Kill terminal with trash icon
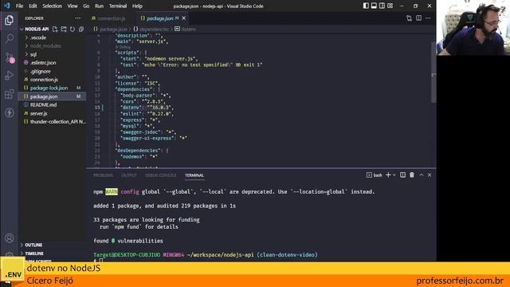The height and width of the screenshot is (287, 510). [x=412, y=175]
